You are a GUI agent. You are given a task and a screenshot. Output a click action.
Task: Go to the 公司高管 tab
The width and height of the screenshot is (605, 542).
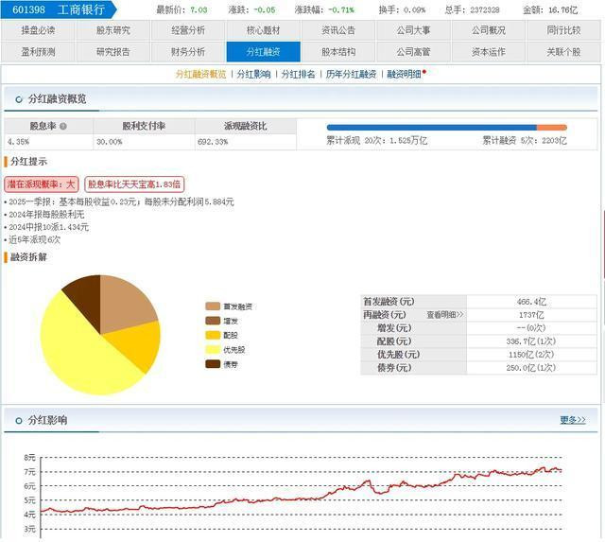(x=413, y=52)
